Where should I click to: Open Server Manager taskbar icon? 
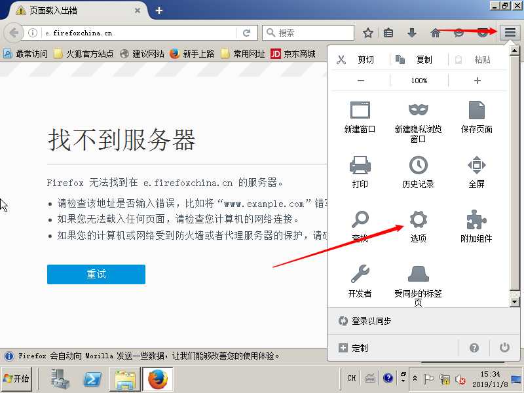pos(60,379)
